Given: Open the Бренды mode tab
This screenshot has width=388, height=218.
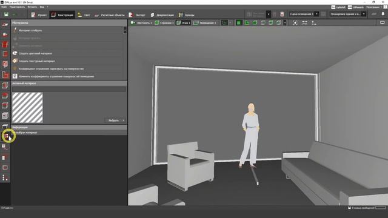Looking at the screenshot, I should tap(187, 15).
